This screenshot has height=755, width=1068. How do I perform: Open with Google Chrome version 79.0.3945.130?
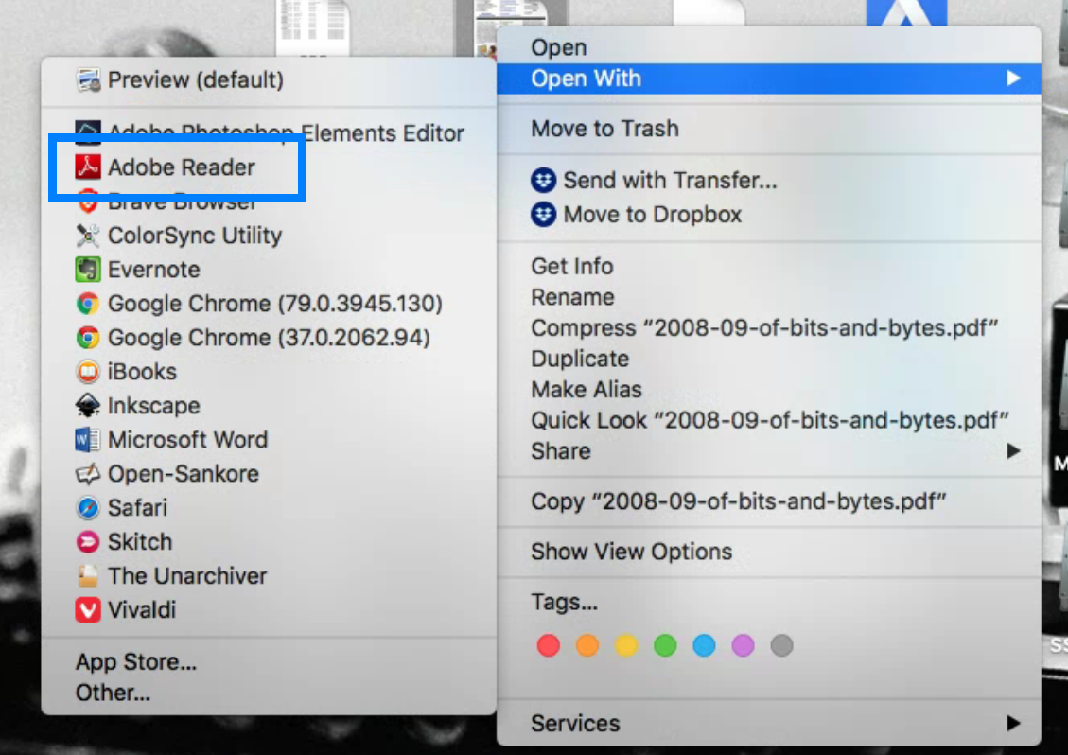click(227, 304)
